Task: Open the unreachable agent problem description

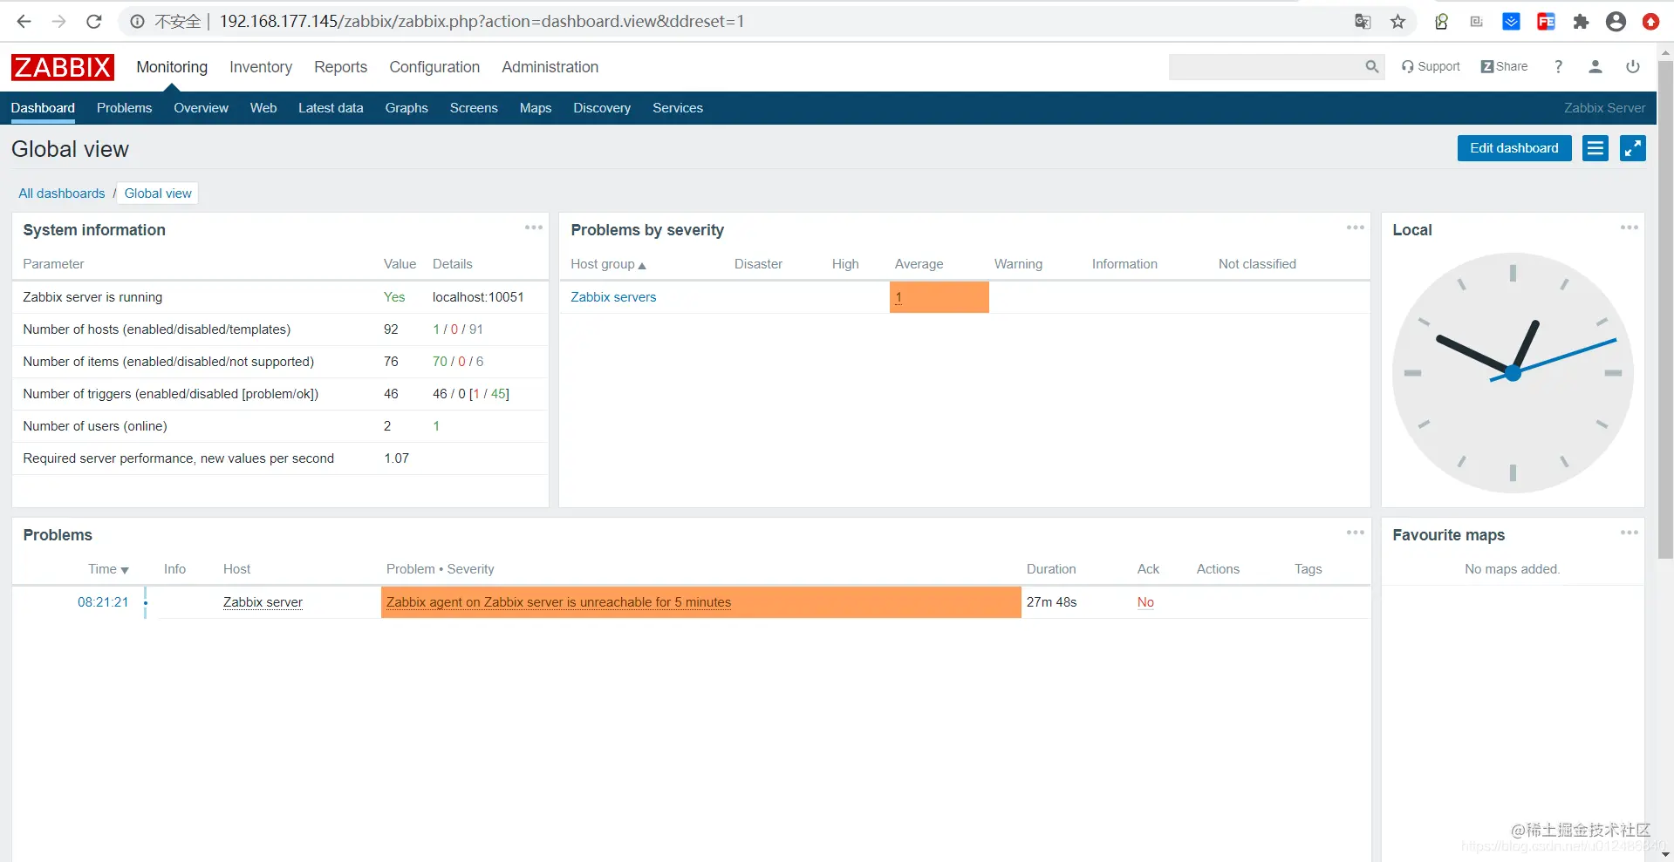Action: tap(558, 602)
